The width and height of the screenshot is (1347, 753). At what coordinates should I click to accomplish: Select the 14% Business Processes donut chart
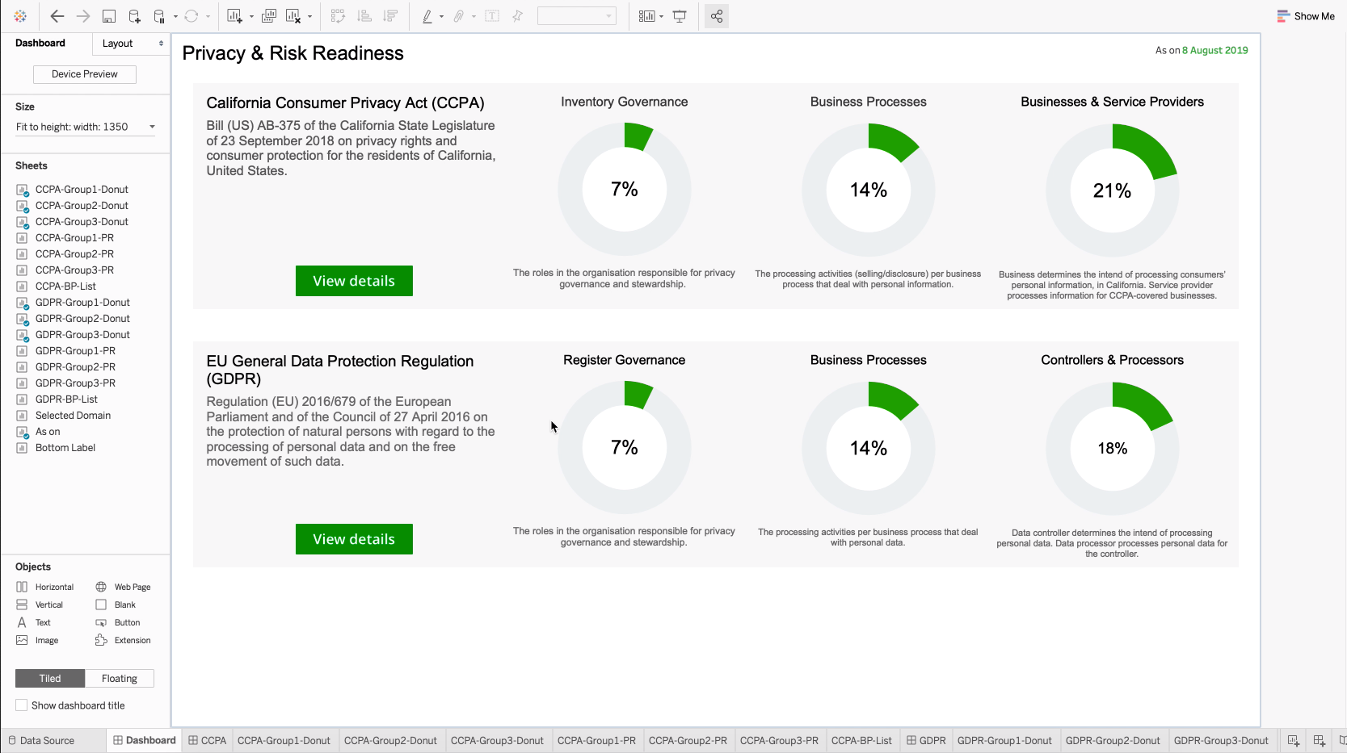coord(868,190)
